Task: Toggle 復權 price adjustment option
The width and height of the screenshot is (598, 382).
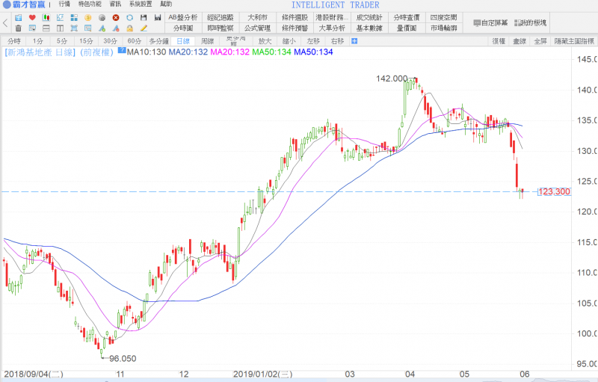Action: (499, 41)
